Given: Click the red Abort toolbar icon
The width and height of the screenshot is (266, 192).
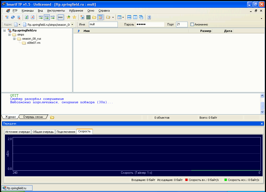Looking at the screenshot, I should [32, 17].
